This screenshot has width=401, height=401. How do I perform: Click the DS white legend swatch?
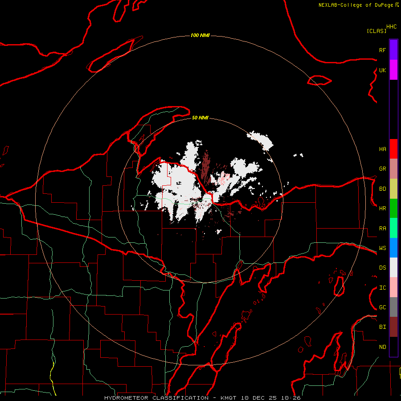tap(393, 267)
